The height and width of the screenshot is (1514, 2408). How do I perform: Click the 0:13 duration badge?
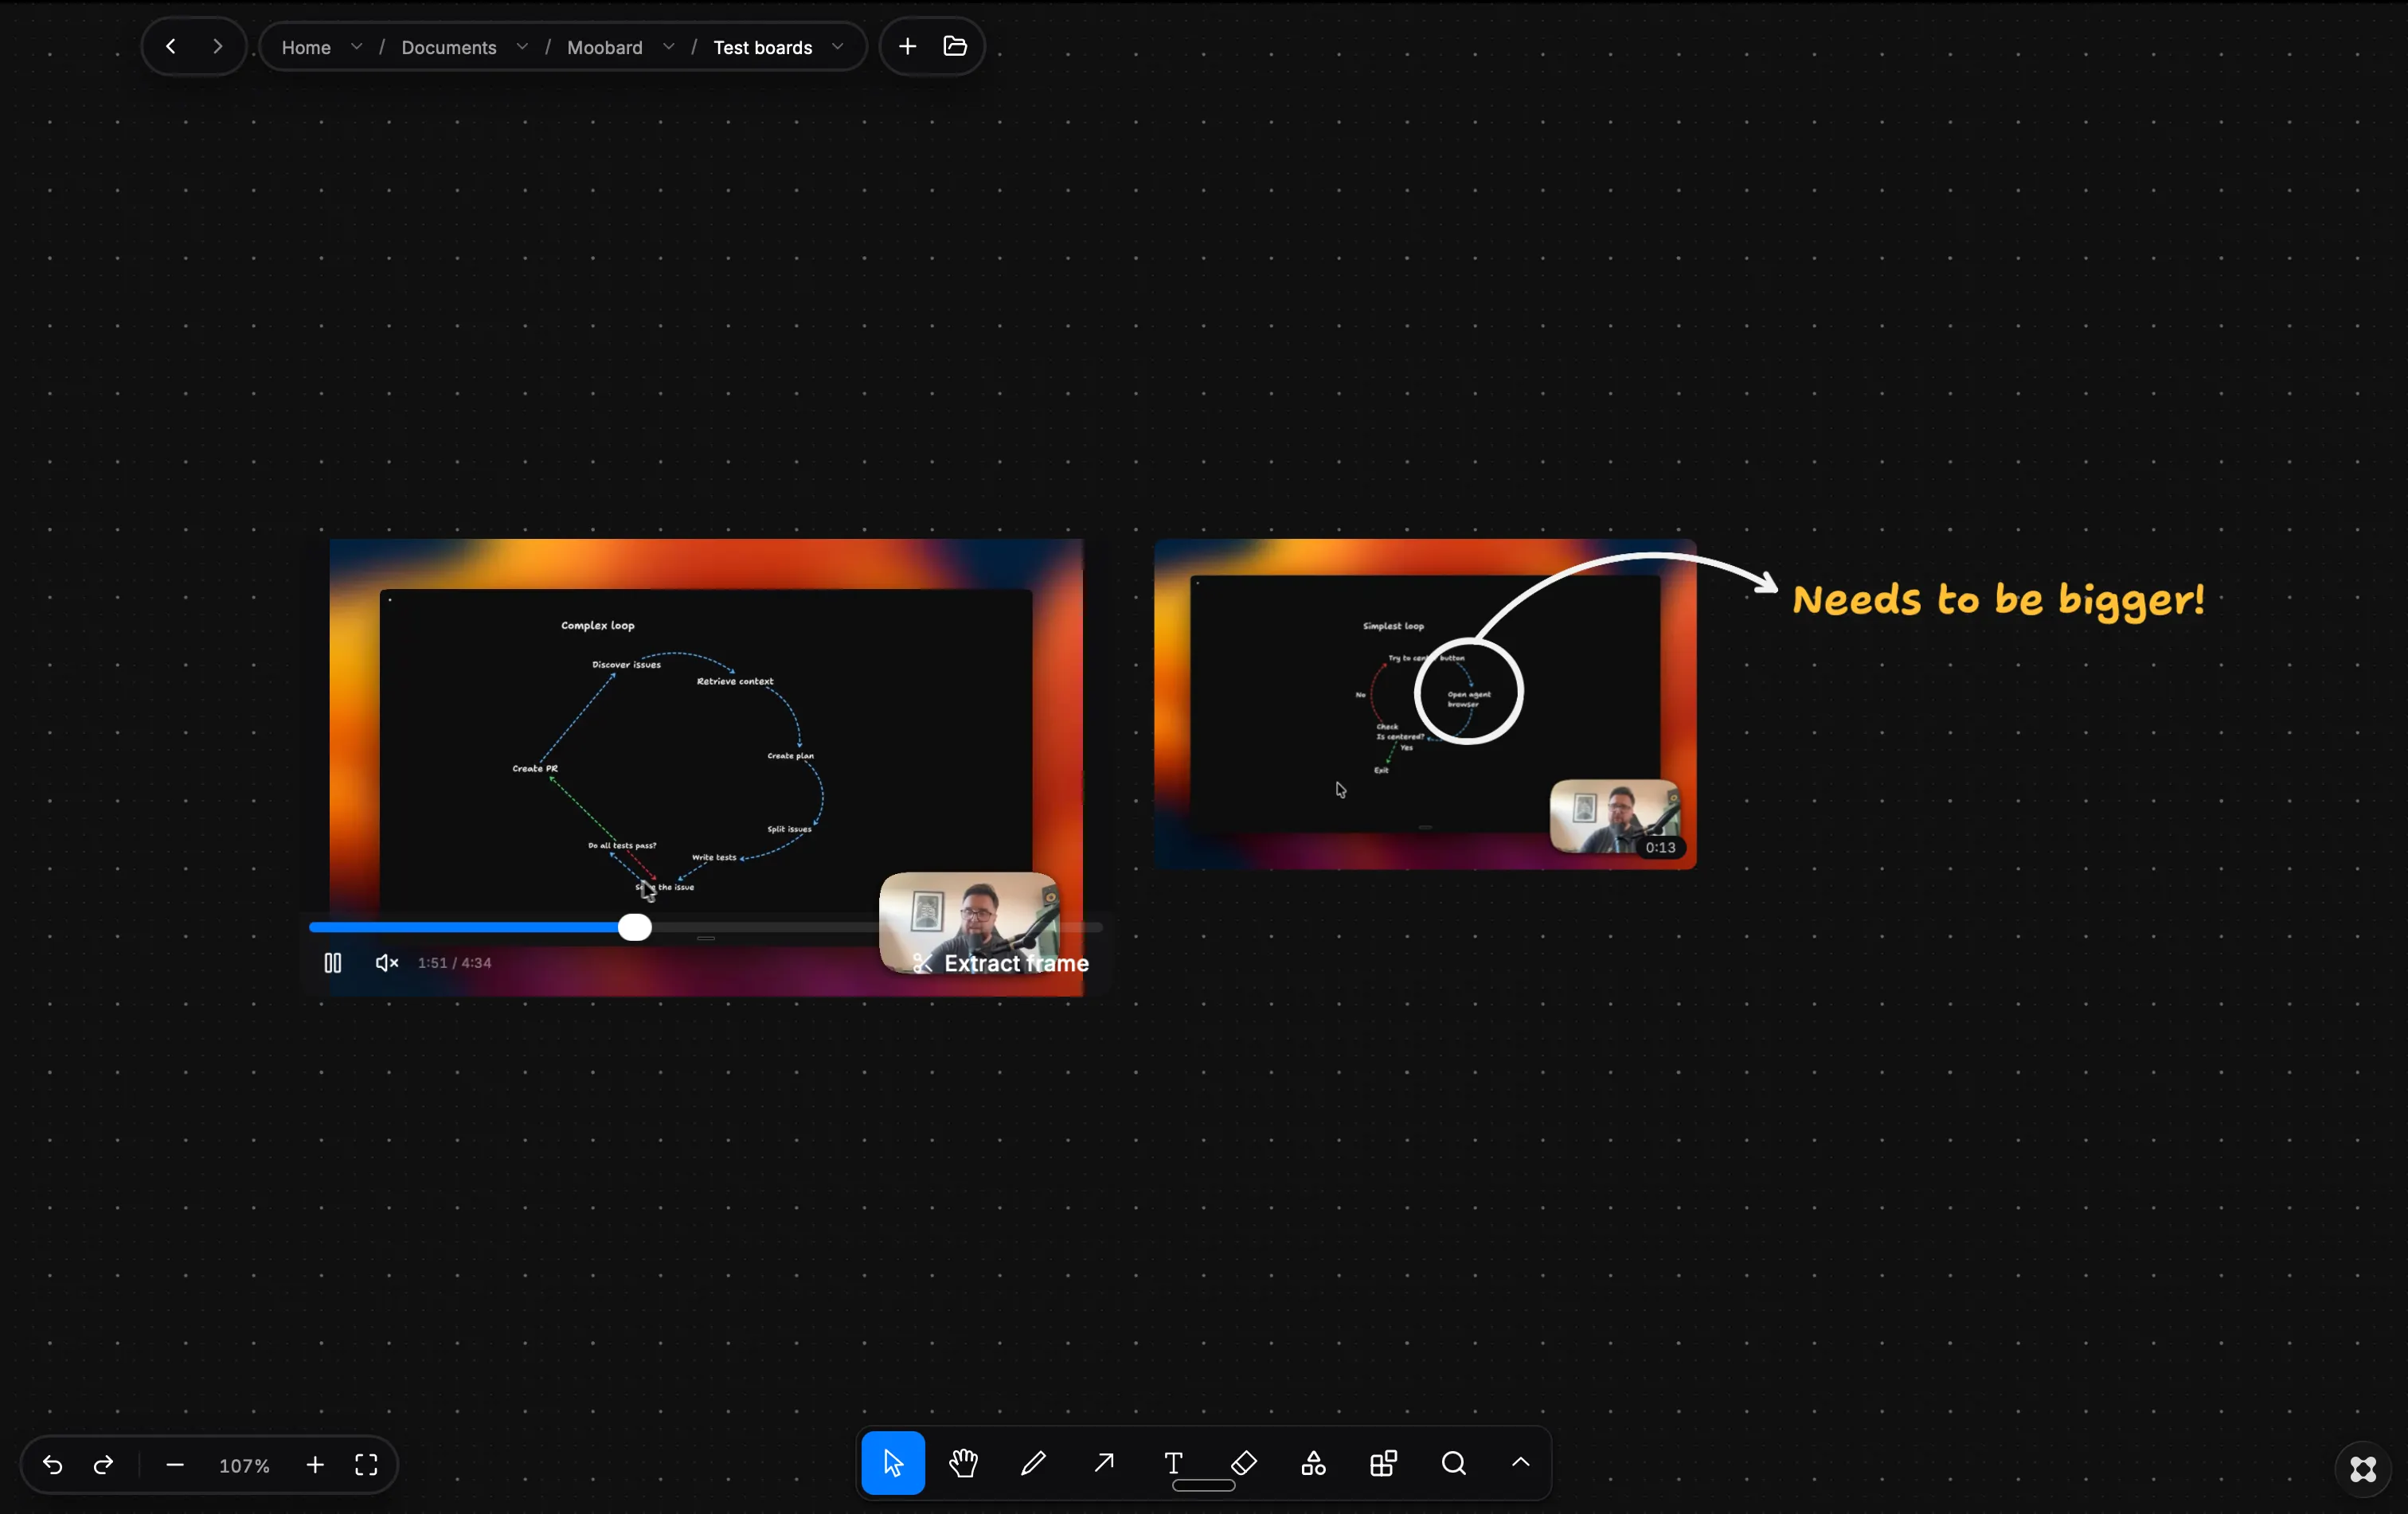click(1660, 848)
